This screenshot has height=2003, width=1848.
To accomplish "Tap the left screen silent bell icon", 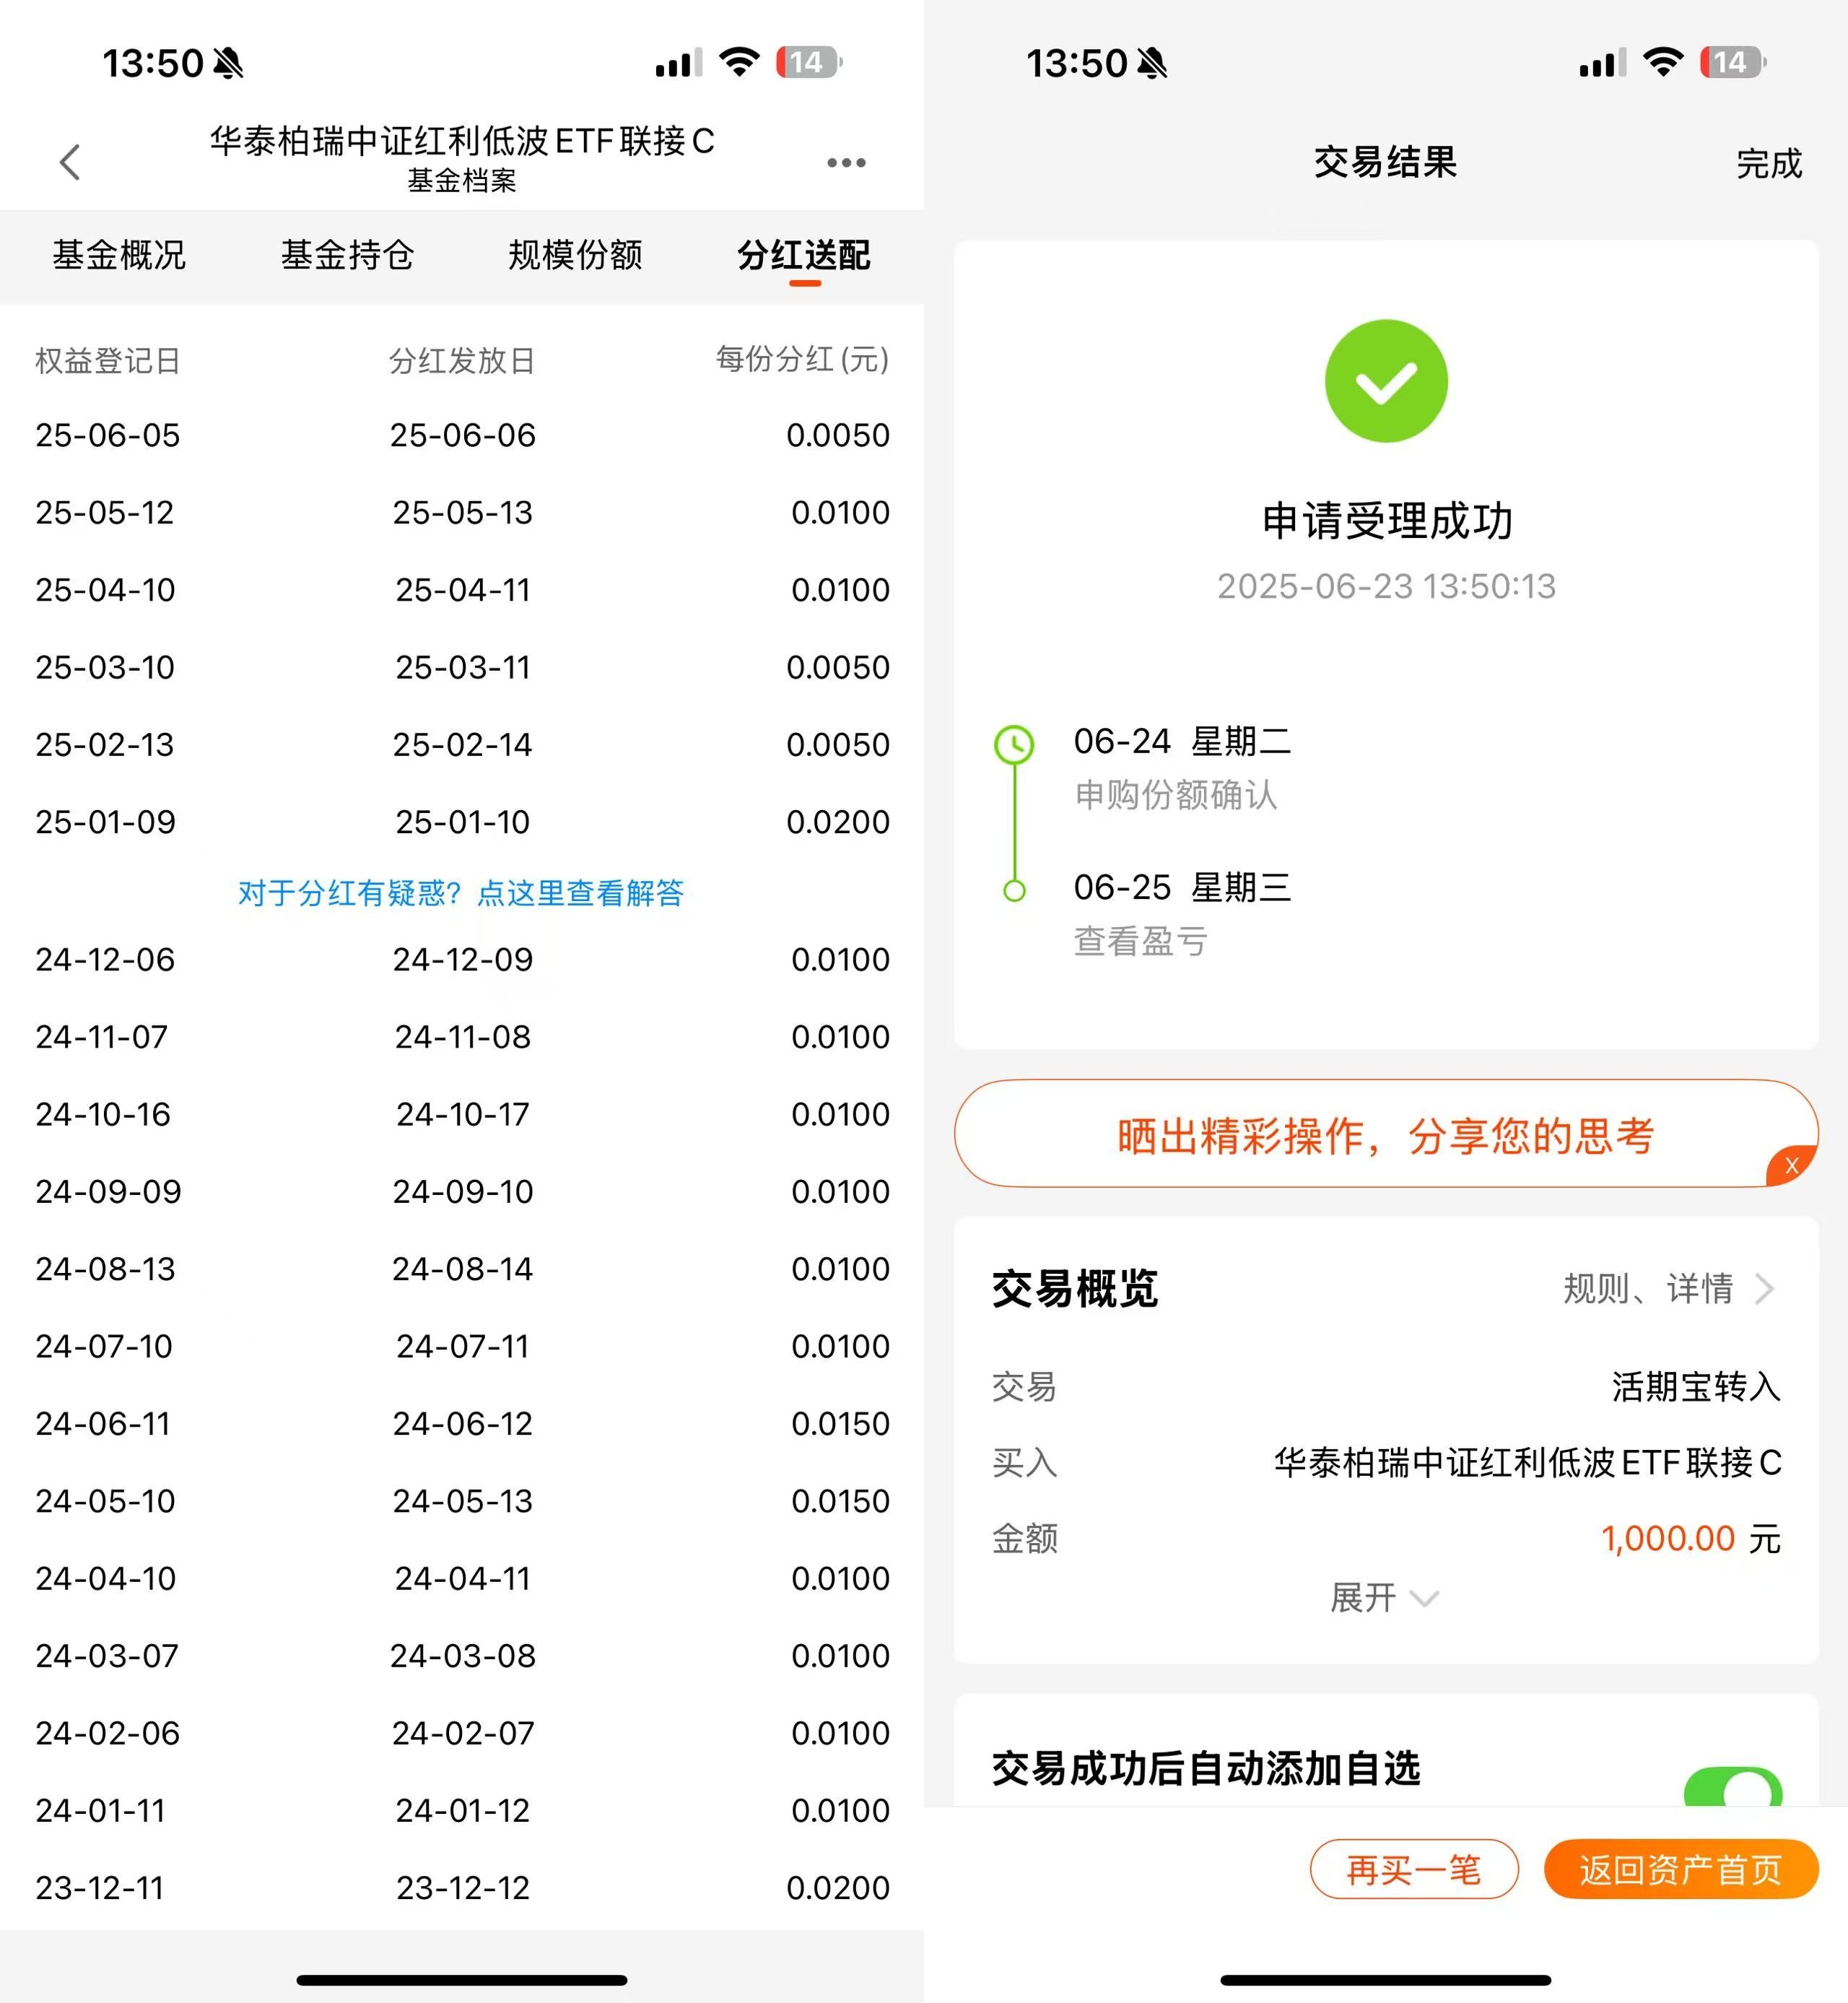I will (228, 64).
